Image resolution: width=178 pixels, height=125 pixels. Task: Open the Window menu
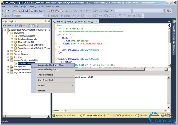coord(50,6)
